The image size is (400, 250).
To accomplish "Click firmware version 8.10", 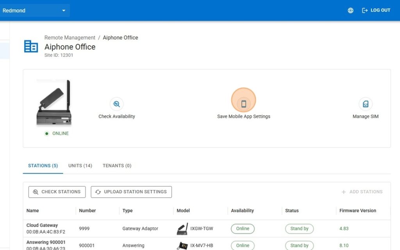I will click(x=344, y=246).
